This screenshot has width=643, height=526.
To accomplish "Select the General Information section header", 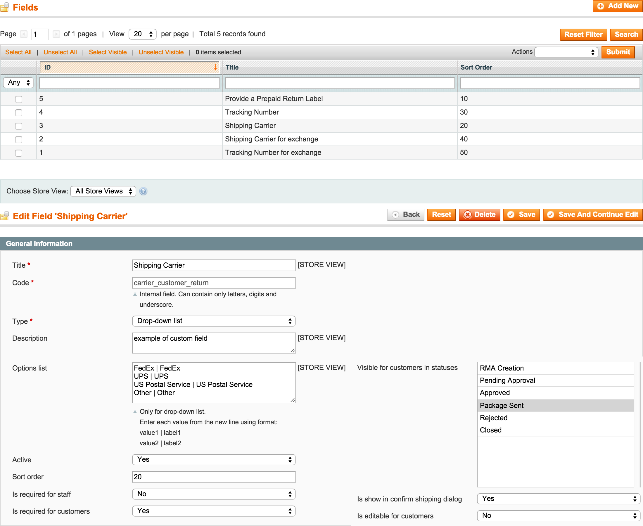I will point(39,244).
